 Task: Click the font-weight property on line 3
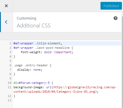31,52
